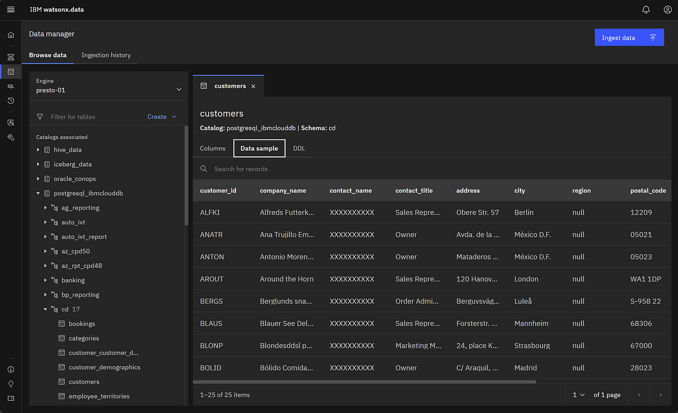Open Query history sidebar icon
The image size is (678, 413).
tap(11, 101)
